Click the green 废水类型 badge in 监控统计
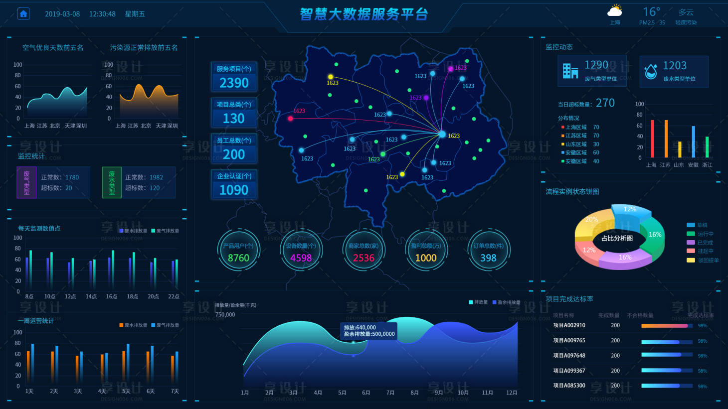 [x=112, y=183]
